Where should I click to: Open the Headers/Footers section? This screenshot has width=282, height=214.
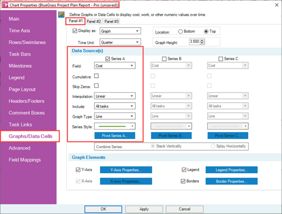(26, 101)
